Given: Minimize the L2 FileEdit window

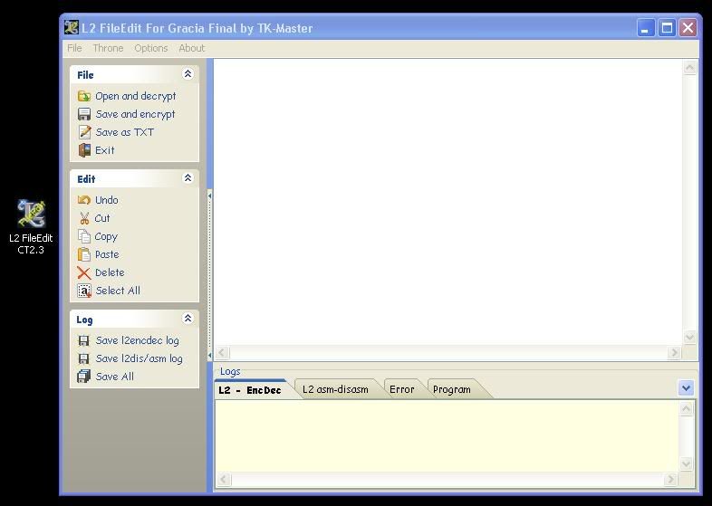Looking at the screenshot, I should coord(645,28).
